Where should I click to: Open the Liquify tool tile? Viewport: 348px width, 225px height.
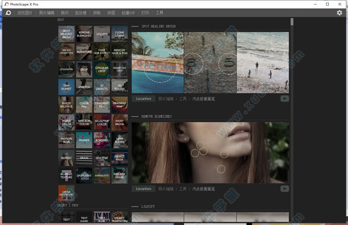click(x=102, y=34)
